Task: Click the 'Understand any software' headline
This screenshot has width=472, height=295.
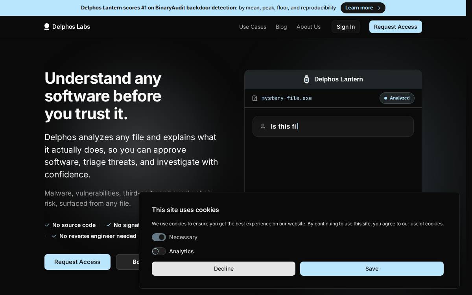Action: (103, 96)
